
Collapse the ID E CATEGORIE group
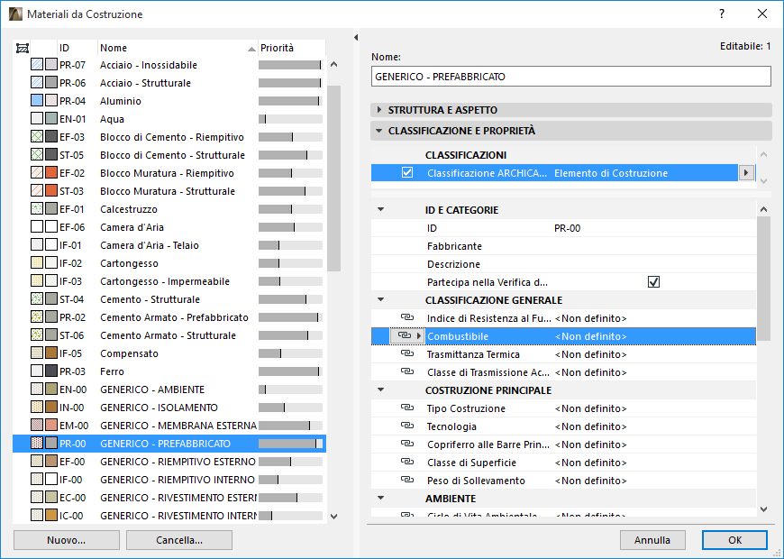pyautogui.click(x=381, y=210)
